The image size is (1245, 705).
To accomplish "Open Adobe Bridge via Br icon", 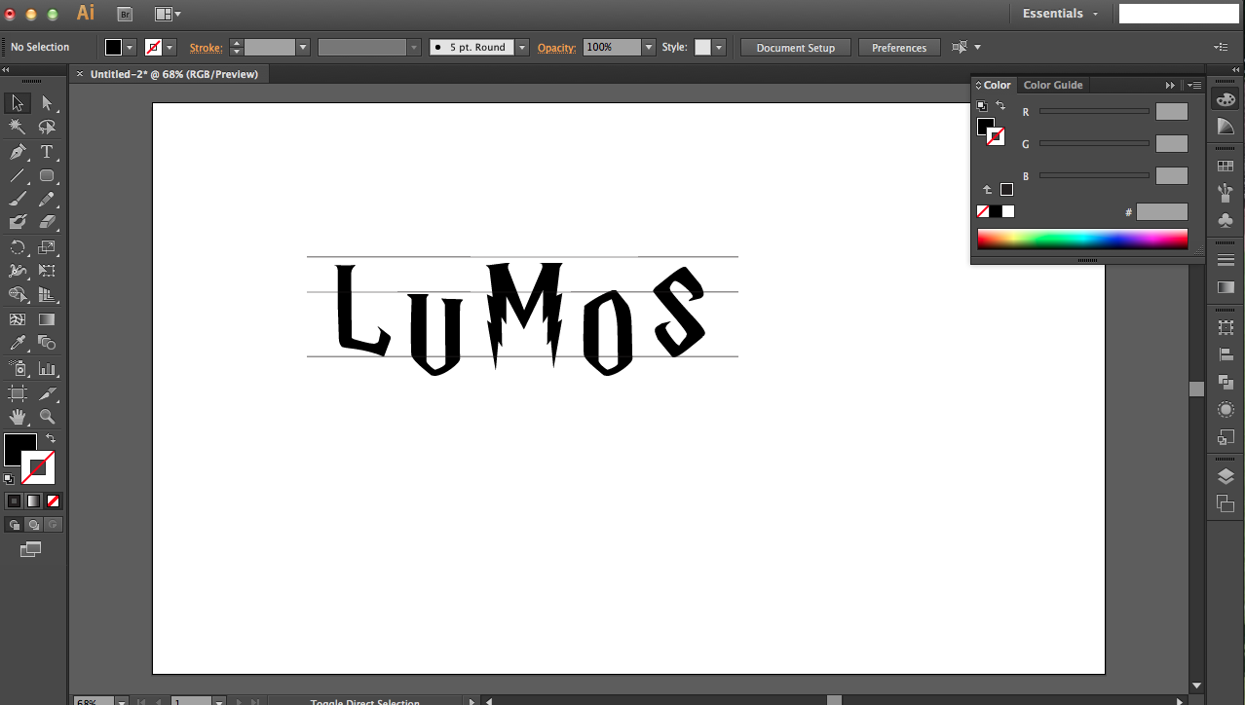I will pyautogui.click(x=125, y=14).
